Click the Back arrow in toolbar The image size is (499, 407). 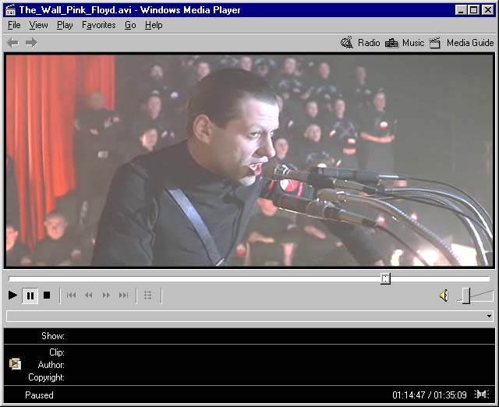click(12, 43)
